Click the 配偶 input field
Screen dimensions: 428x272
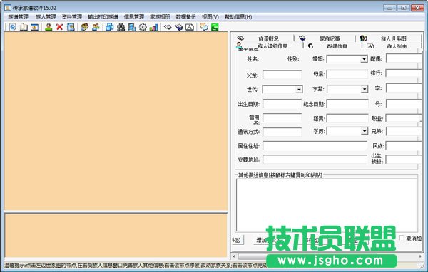[x=404, y=58]
